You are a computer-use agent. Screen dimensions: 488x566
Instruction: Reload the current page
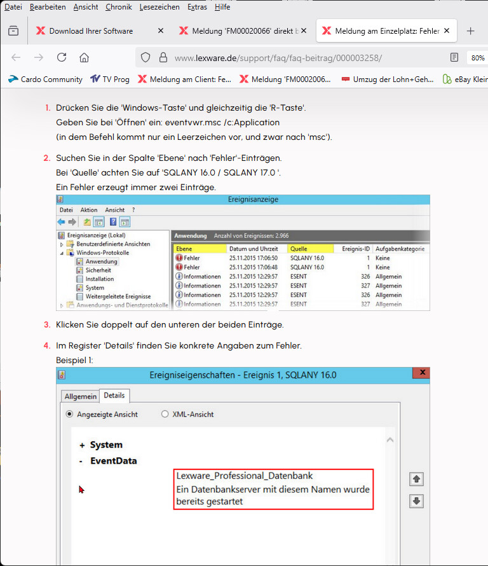point(62,57)
